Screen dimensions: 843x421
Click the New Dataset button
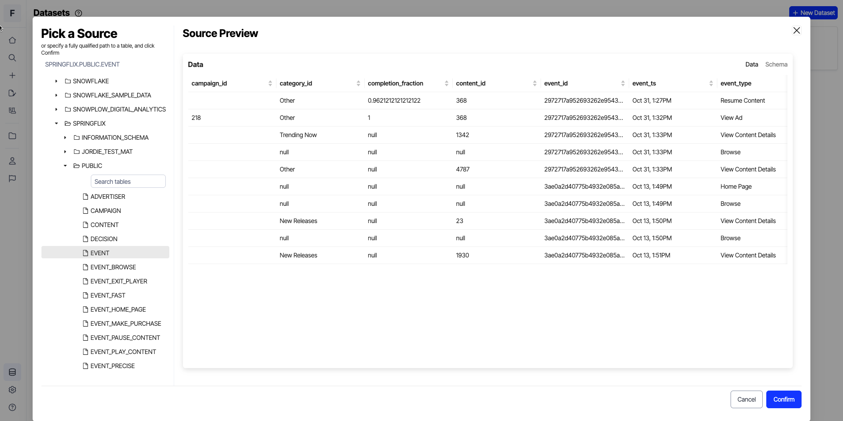[813, 13]
